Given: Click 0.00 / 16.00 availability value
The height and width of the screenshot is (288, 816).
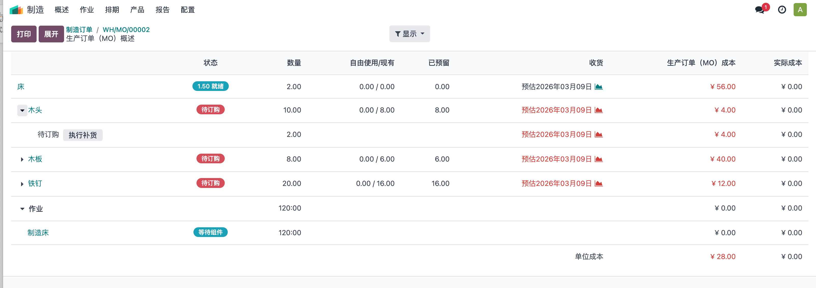Looking at the screenshot, I should pos(375,183).
